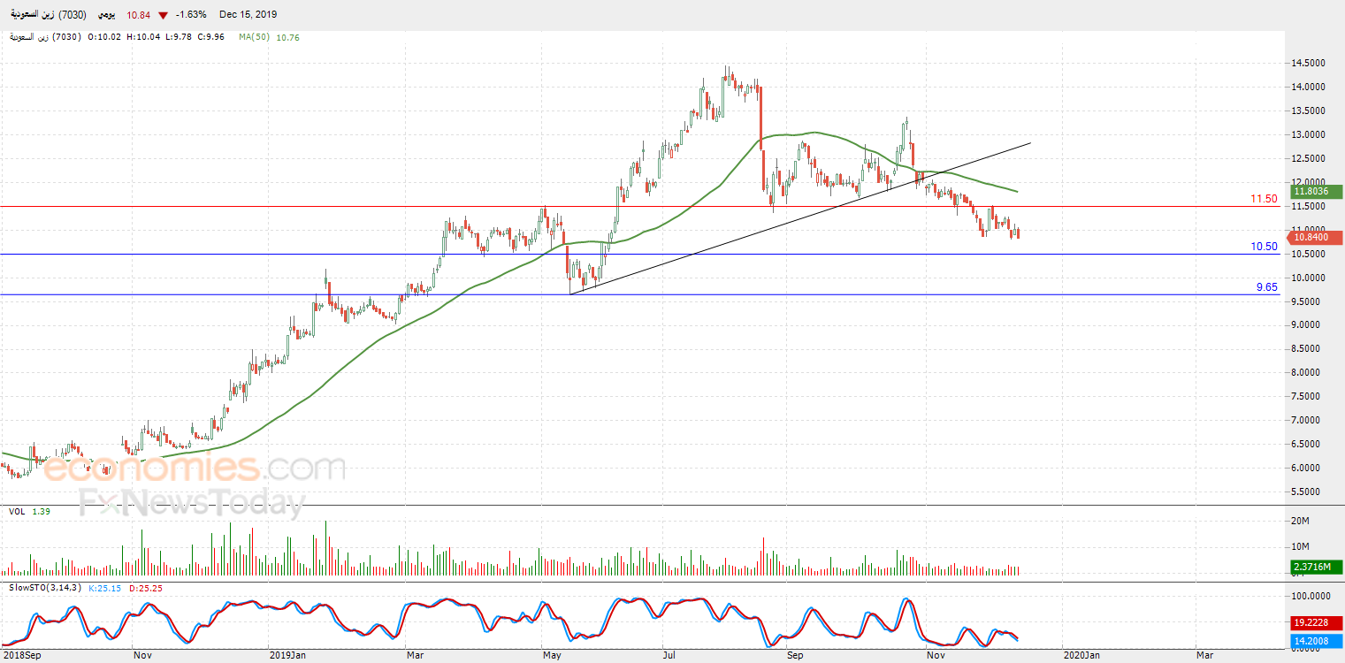The height and width of the screenshot is (663, 1345).
Task: Click the red down-triangle price change icon
Action: point(163,14)
